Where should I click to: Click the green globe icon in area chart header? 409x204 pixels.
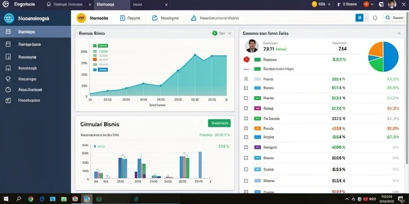(215, 33)
